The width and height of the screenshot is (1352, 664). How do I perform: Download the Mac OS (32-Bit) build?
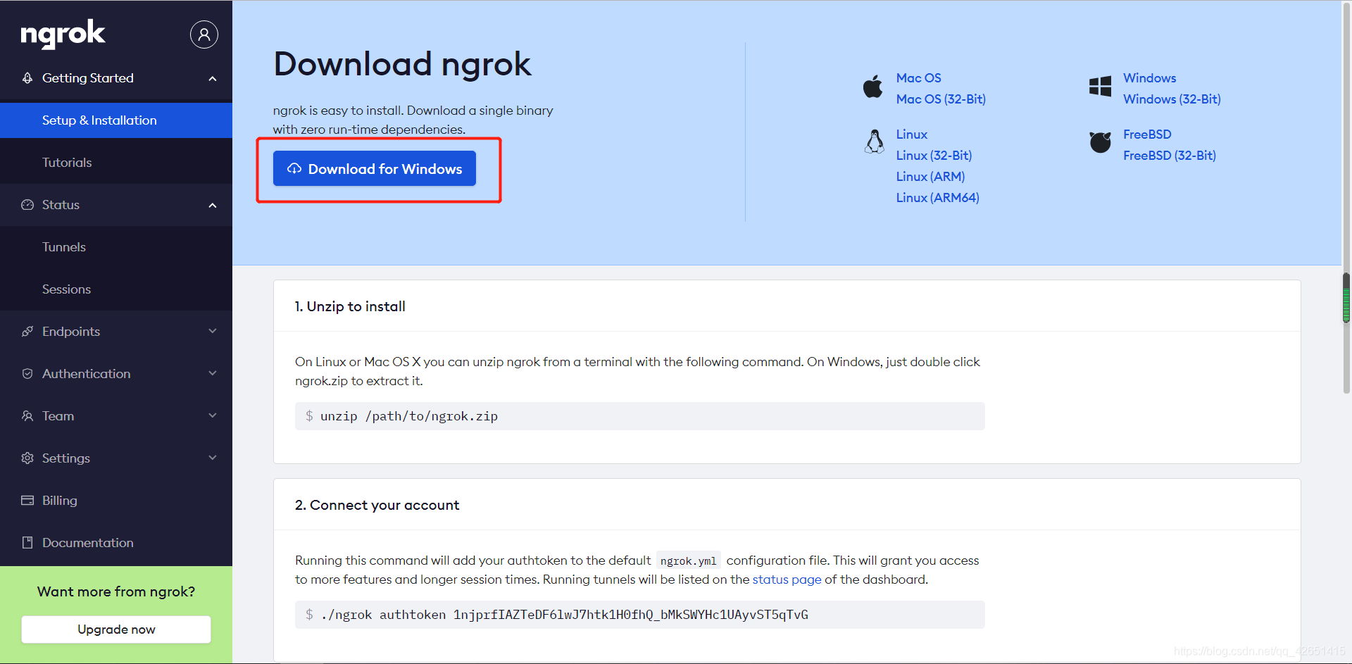click(941, 99)
